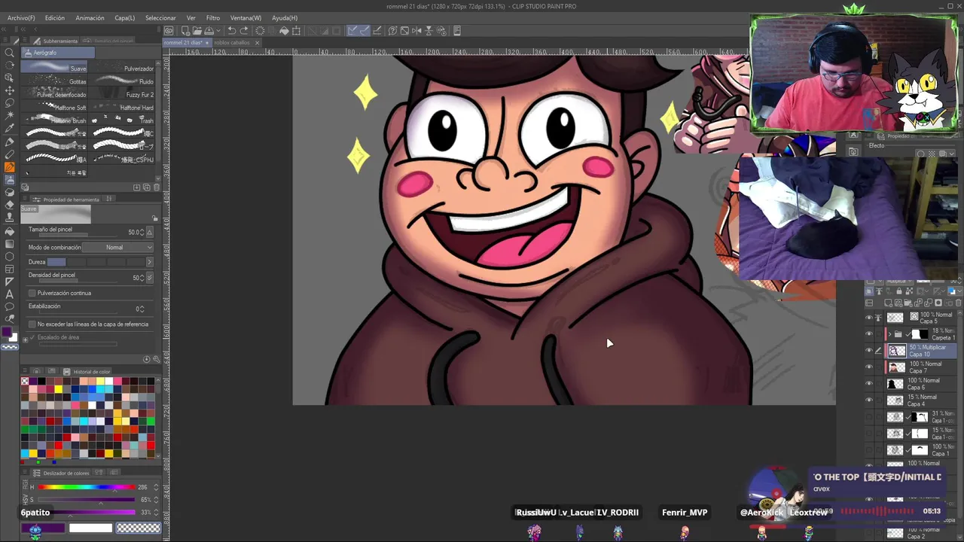Screen dimensions: 964x542
Task: Expand the Escalado de área section
Action: point(25,340)
